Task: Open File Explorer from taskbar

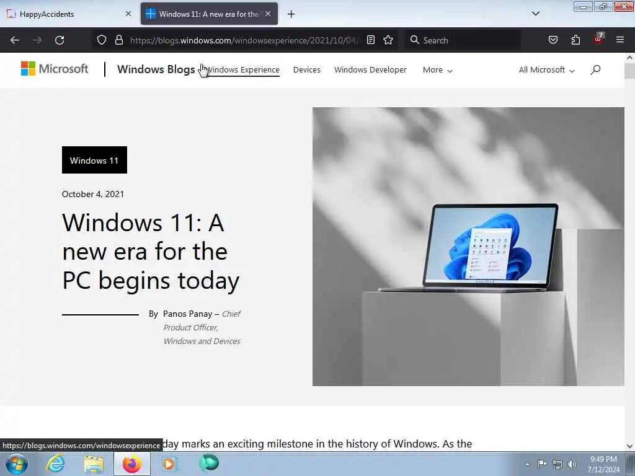Action: (x=94, y=464)
